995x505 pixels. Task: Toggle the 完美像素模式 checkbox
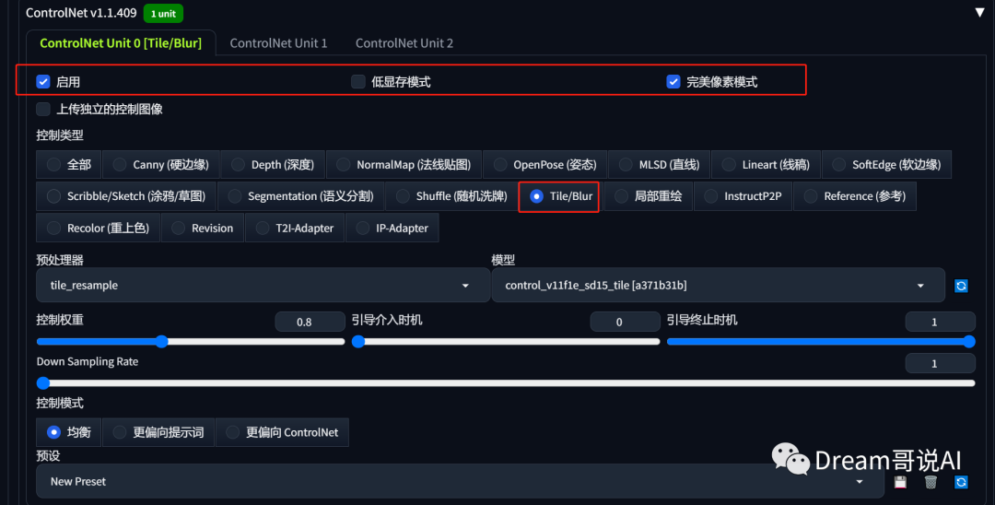pyautogui.click(x=673, y=81)
